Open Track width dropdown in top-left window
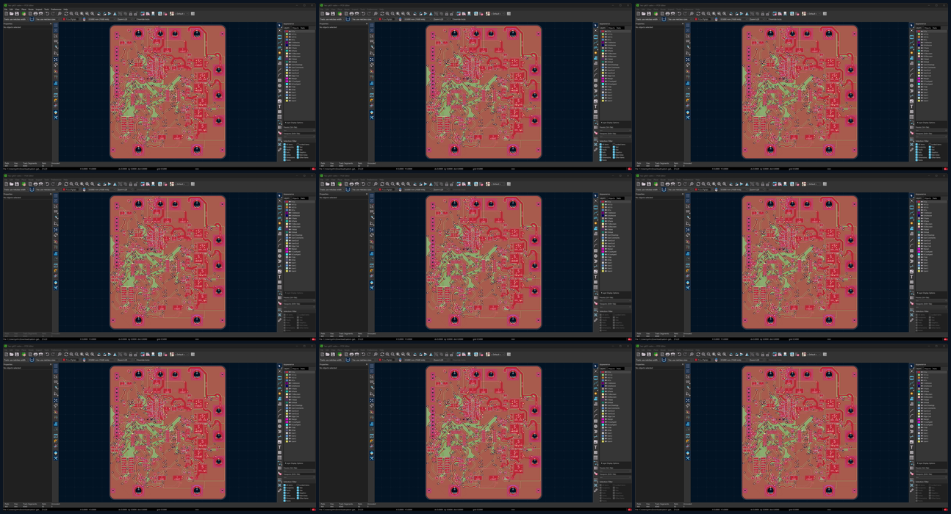The image size is (951, 514). [x=16, y=19]
